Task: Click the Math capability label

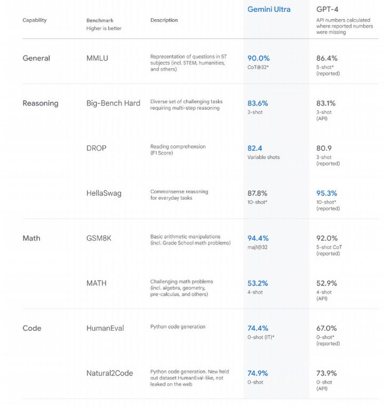Action: coord(31,238)
